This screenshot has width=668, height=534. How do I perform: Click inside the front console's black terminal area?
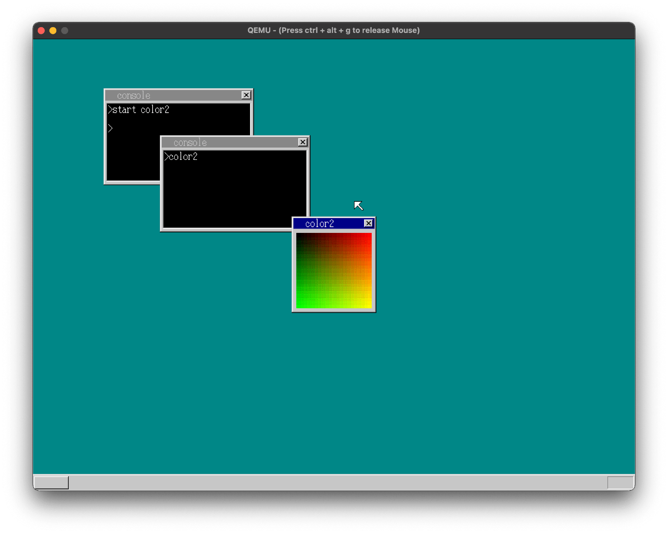pos(235,189)
